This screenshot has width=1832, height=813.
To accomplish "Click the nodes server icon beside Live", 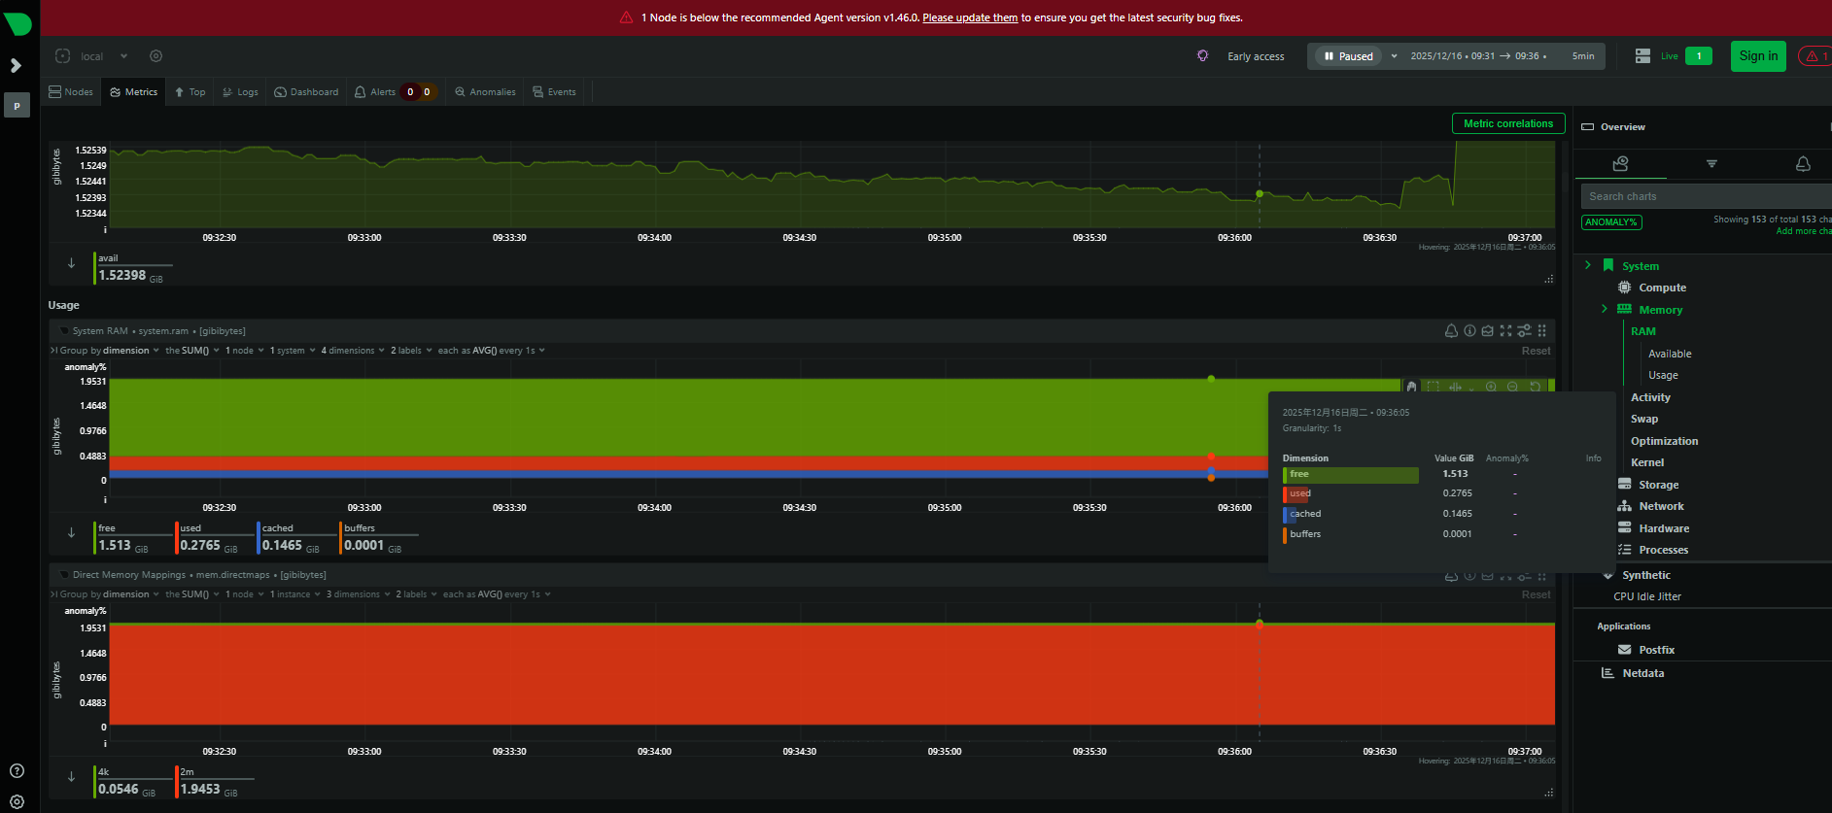I will tap(1642, 56).
